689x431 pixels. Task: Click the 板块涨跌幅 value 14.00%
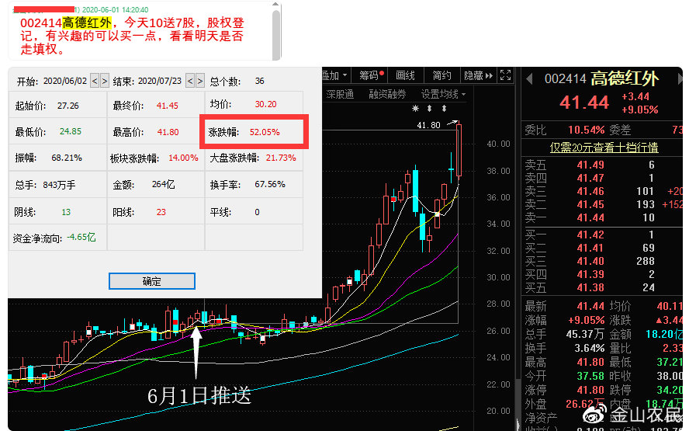coord(183,158)
